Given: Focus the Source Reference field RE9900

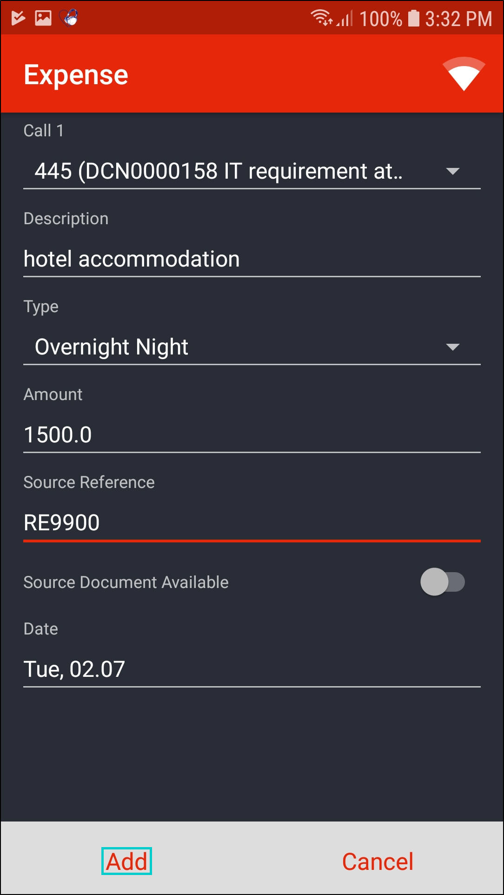Looking at the screenshot, I should pyautogui.click(x=251, y=523).
